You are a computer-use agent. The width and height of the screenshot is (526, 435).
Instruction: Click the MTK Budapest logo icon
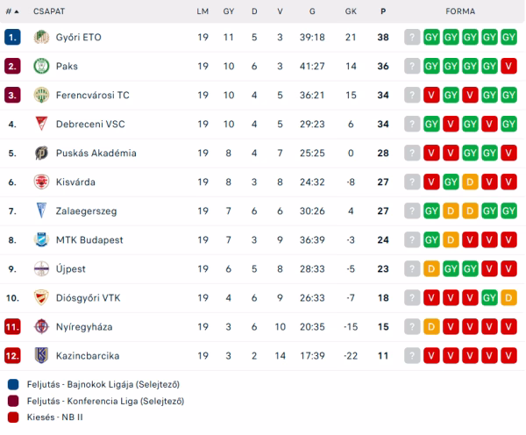[x=40, y=239]
